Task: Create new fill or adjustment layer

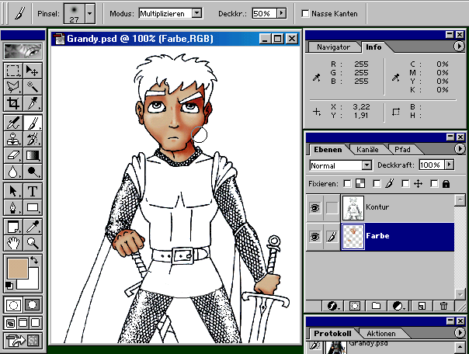Action: point(398,306)
